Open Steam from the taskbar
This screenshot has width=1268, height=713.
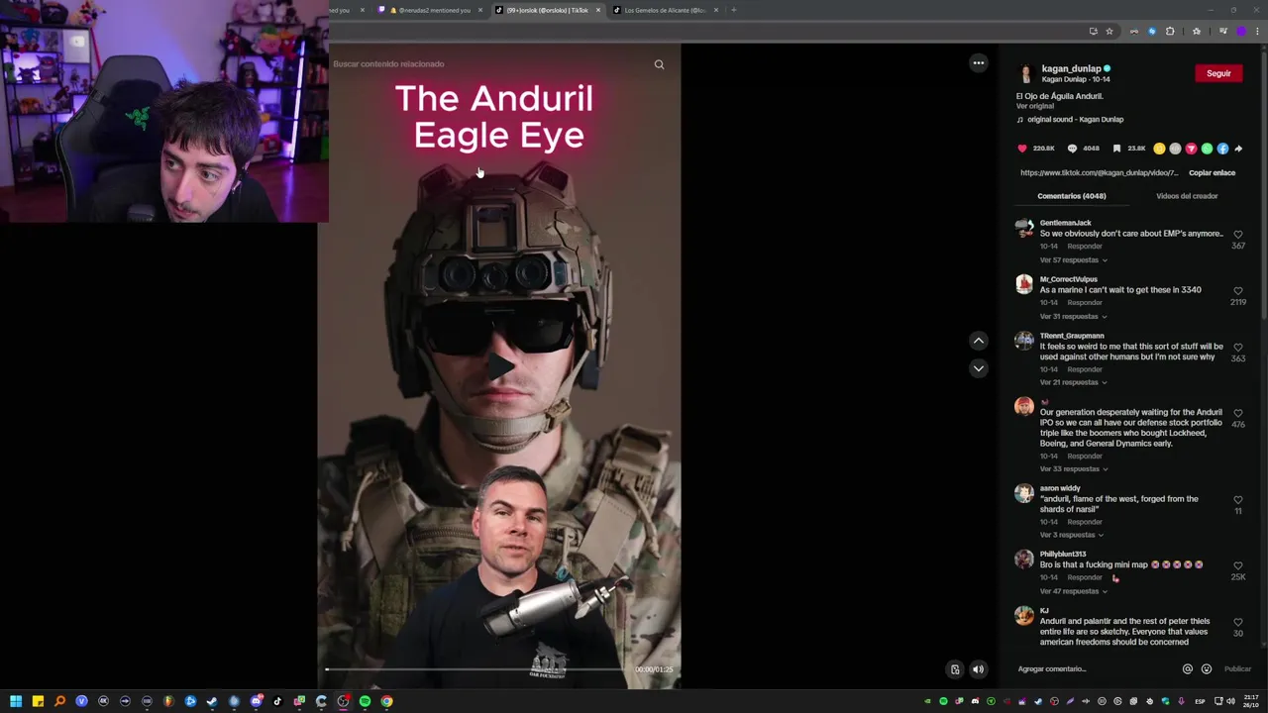pyautogui.click(x=212, y=701)
